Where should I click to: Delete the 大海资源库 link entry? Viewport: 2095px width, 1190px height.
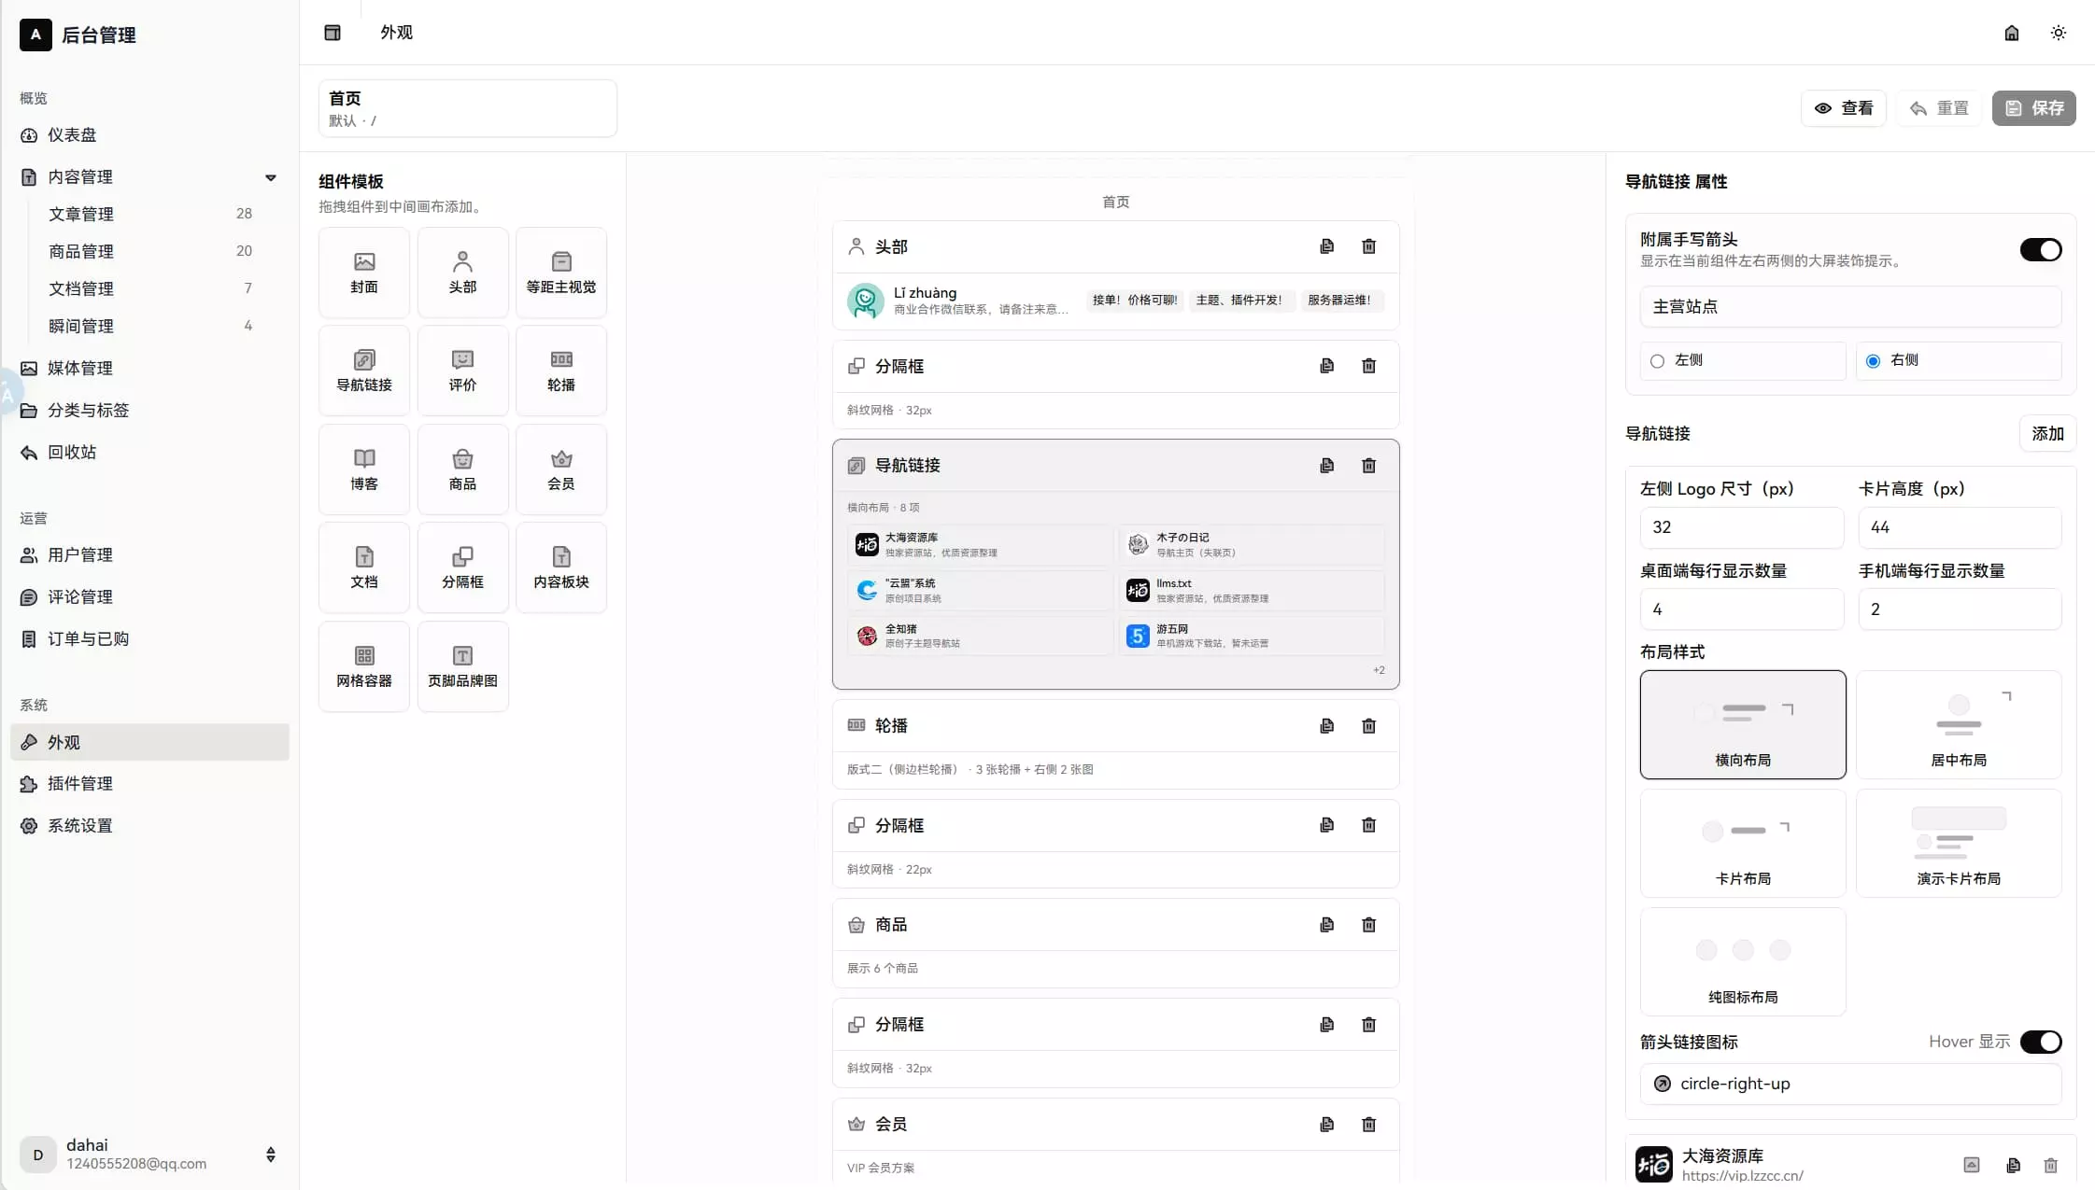click(x=2050, y=1165)
